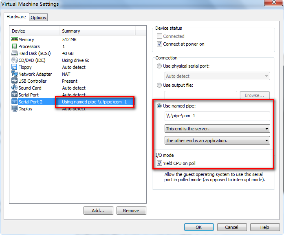
Task: Click the Serial Port 2 icon
Action: click(x=15, y=101)
